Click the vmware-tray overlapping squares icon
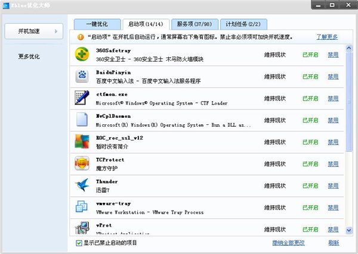The width and height of the screenshot is (358, 254). [x=82, y=206]
